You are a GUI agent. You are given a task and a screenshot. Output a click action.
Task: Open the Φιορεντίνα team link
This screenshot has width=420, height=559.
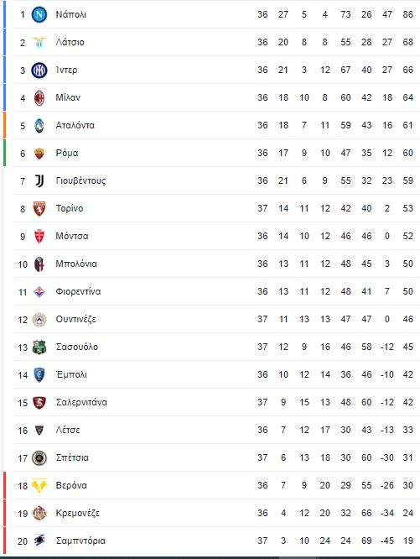click(78, 291)
